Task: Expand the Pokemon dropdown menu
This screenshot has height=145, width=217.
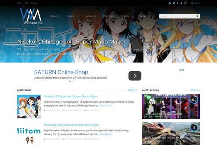Action: [109, 16]
